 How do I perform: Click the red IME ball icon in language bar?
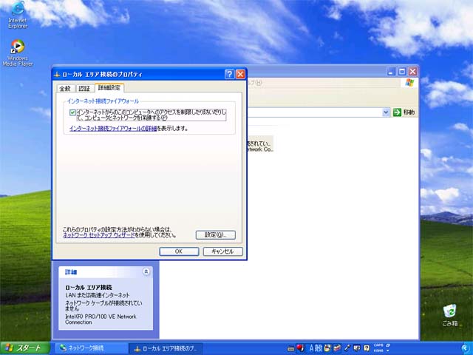click(x=300, y=348)
